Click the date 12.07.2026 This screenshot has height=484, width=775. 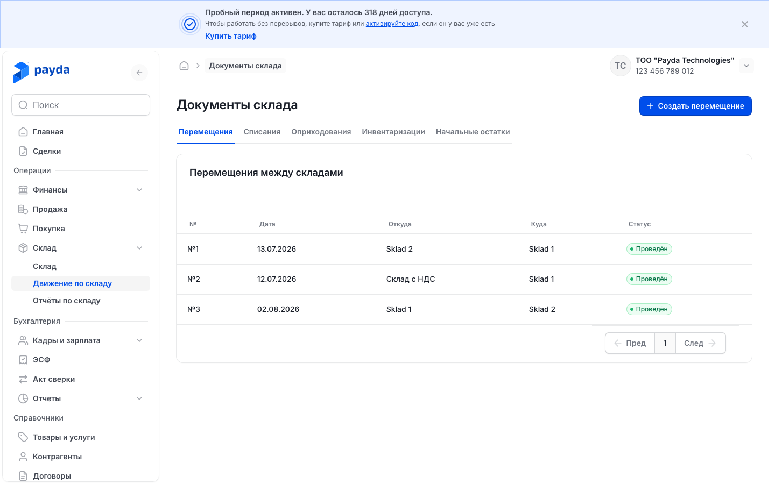coord(277,279)
